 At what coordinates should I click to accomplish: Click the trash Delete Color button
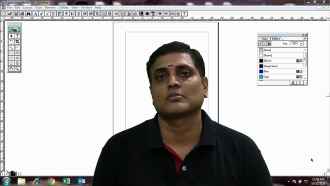click(300, 83)
